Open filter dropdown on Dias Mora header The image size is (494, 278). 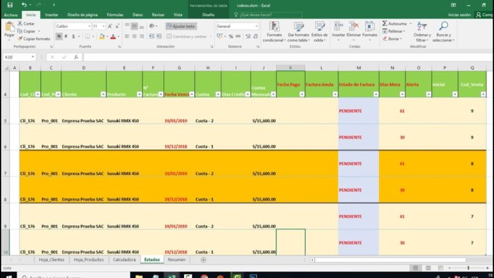(402, 94)
